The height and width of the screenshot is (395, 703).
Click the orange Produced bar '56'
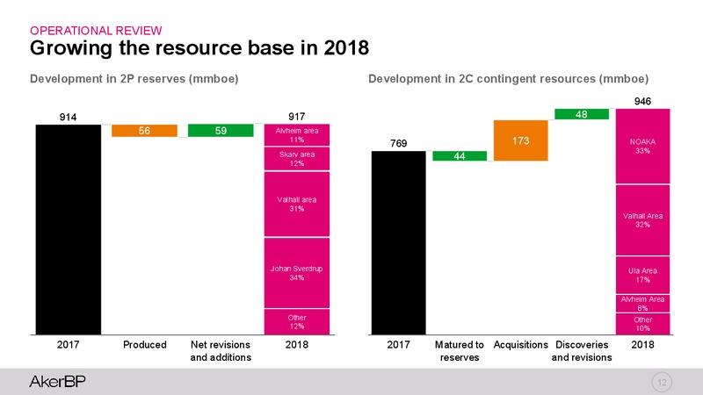tap(144, 131)
